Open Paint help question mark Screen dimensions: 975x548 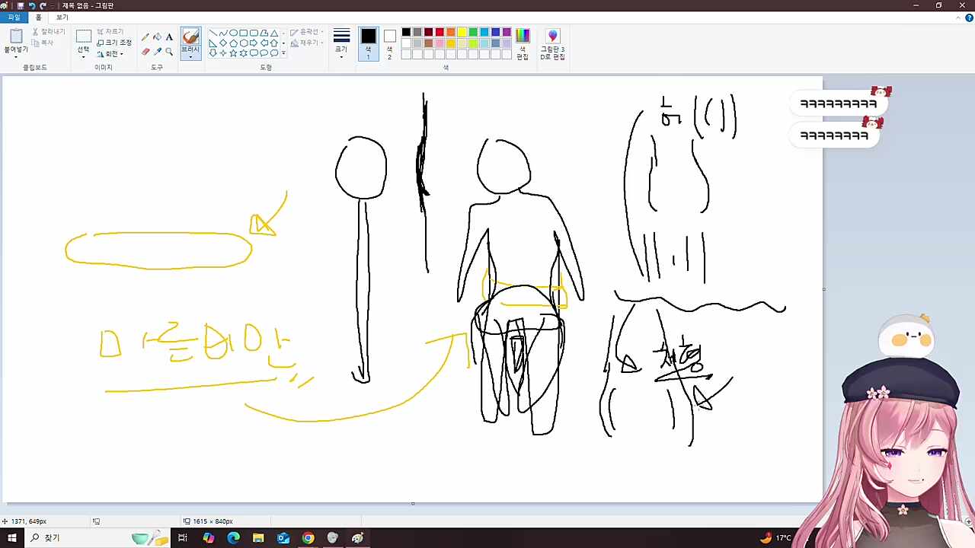[x=969, y=18]
